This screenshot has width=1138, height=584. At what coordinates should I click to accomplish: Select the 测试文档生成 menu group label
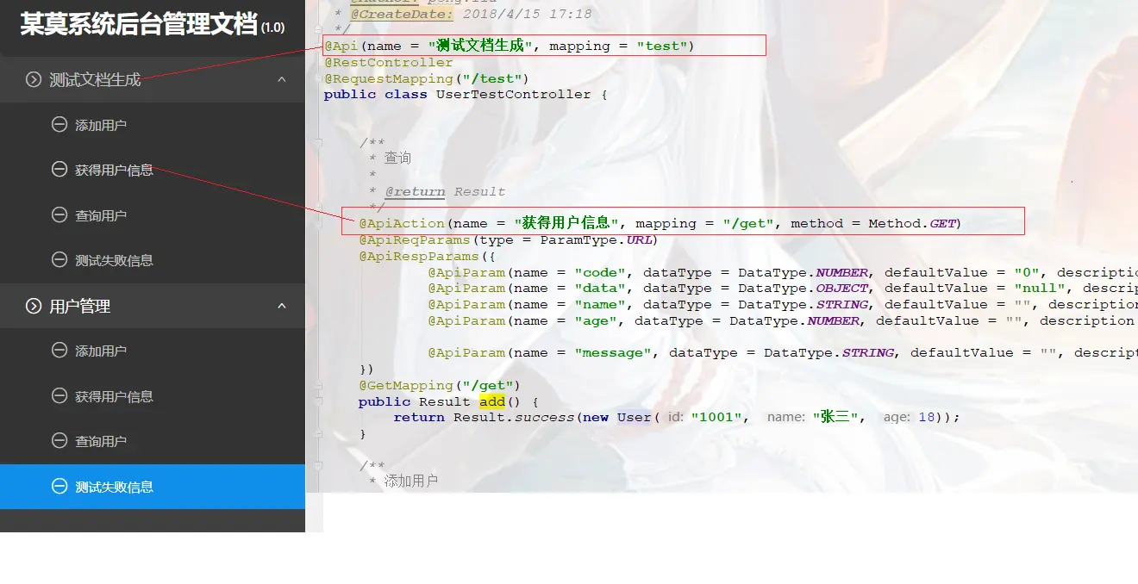pyautogui.click(x=95, y=79)
